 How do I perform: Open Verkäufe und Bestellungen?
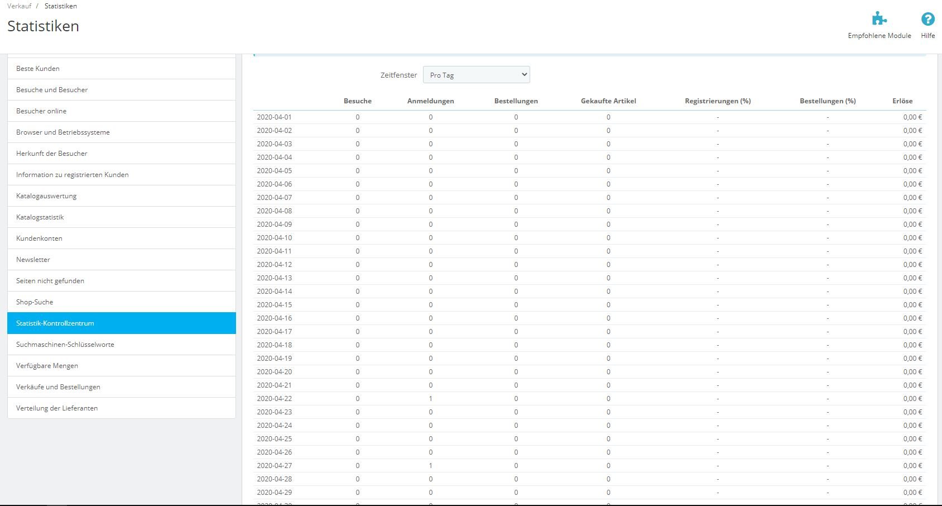coord(122,387)
